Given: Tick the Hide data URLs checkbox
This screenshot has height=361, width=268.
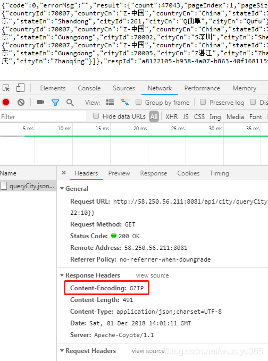Looking at the screenshot, I should tap(96, 116).
